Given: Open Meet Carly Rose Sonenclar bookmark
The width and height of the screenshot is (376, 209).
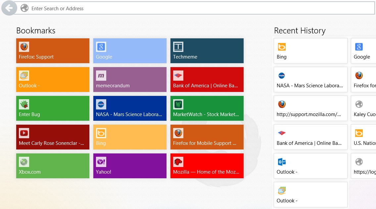Looking at the screenshot, I should click(x=53, y=137).
